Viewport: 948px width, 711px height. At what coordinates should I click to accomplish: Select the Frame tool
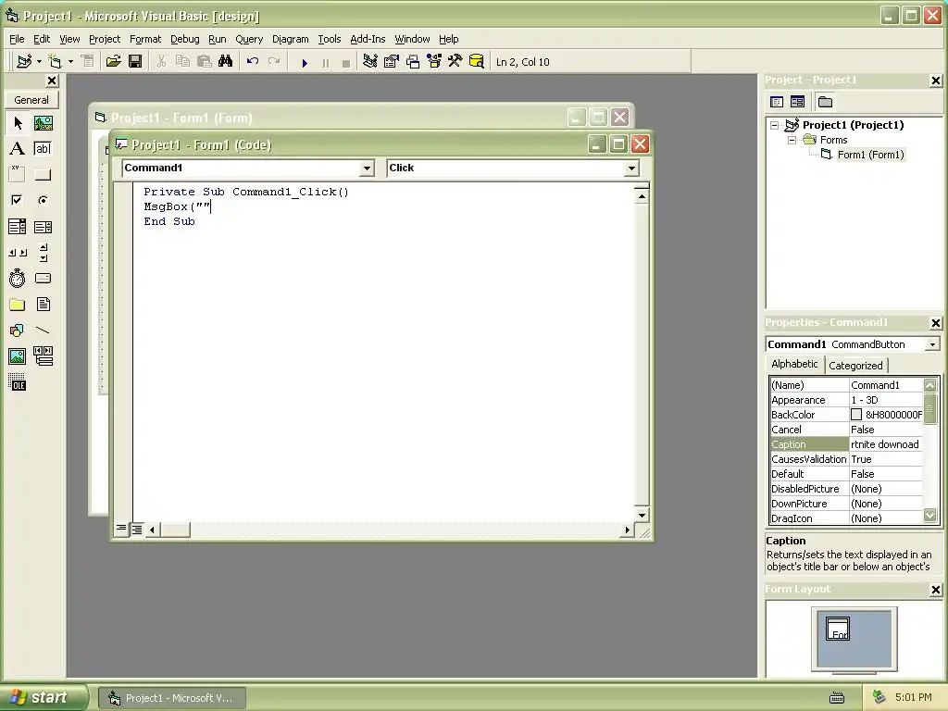tap(18, 175)
